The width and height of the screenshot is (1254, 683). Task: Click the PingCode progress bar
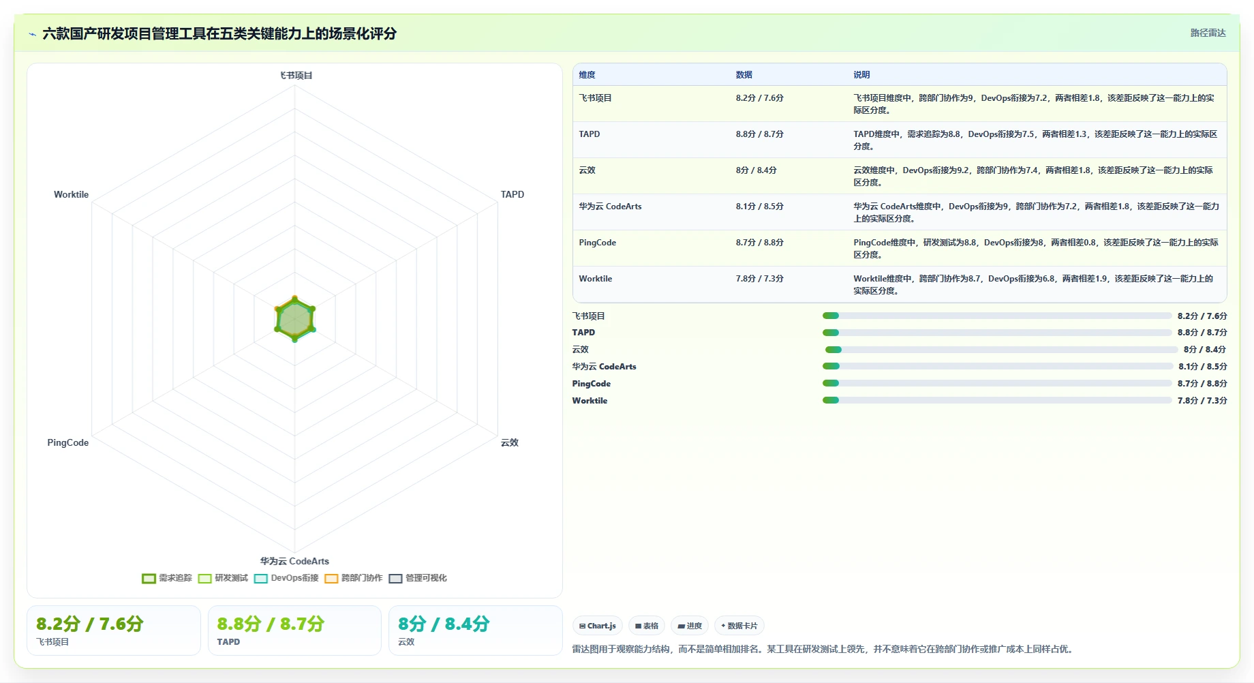coord(997,383)
